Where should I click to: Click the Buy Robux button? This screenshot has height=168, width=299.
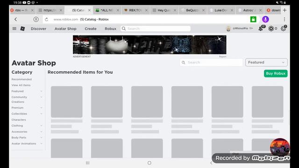(276, 73)
